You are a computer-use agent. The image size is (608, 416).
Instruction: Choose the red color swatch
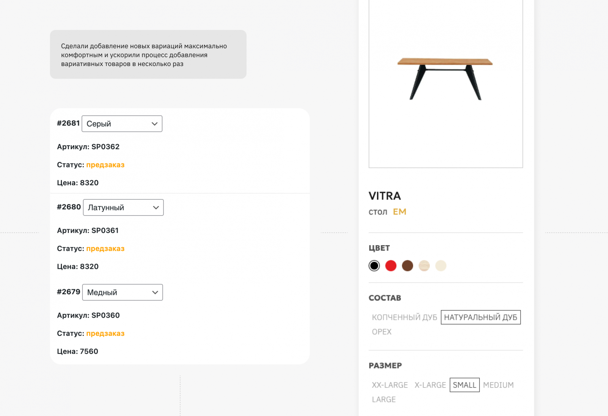391,266
